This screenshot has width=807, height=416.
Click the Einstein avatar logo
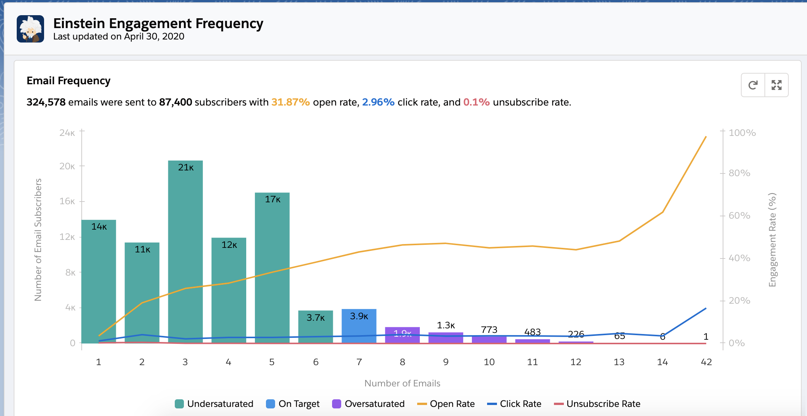coord(30,29)
